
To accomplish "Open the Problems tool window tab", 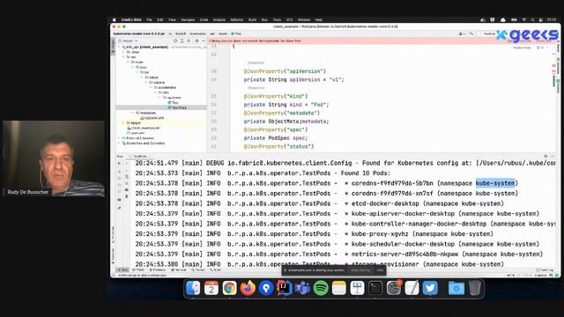I will 158,270.
